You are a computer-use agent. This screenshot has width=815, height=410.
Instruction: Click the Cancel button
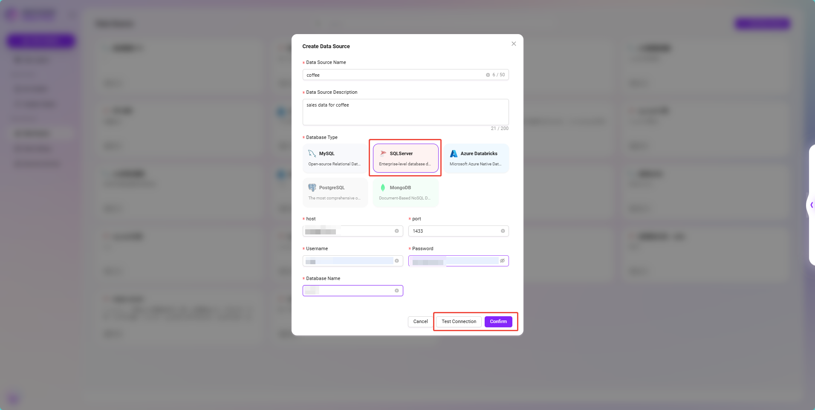420,322
